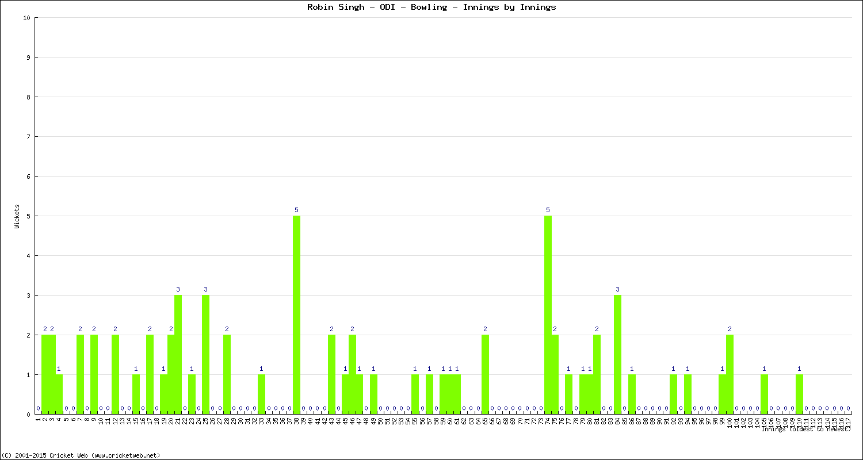Click the x-axis tick label '89'

pos(652,420)
